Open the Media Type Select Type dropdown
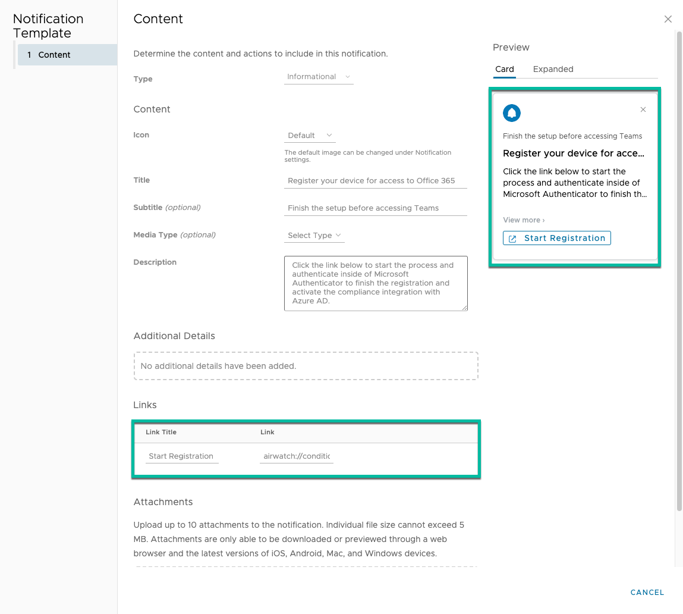The height and width of the screenshot is (614, 683). click(x=314, y=236)
